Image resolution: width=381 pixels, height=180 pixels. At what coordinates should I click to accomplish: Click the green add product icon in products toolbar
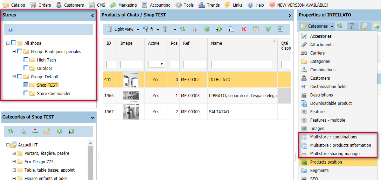coord(207,29)
